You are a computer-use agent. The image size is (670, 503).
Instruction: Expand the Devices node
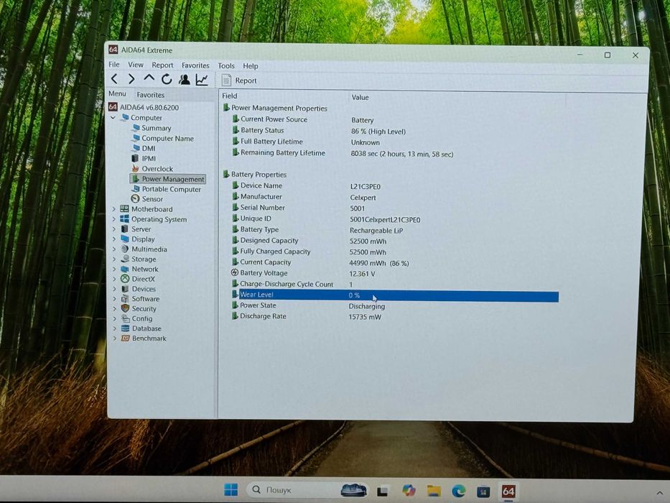[114, 289]
